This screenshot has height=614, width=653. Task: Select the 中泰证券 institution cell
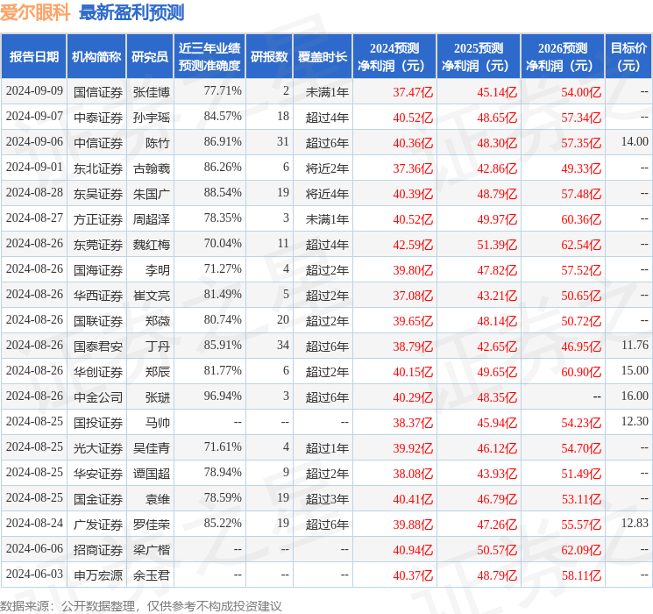pyautogui.click(x=98, y=118)
